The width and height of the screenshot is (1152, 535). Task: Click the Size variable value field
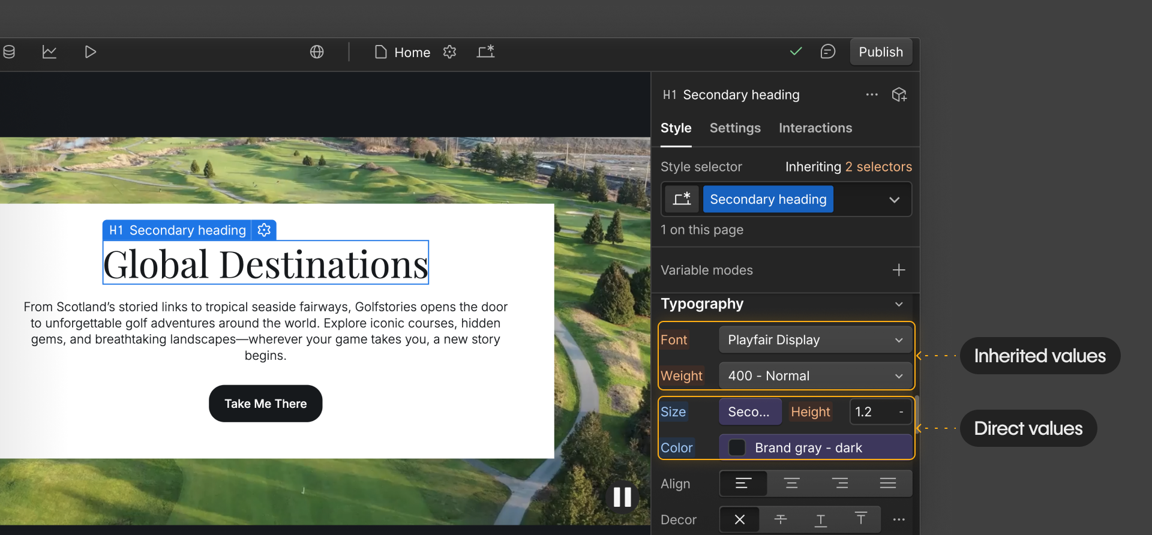click(750, 412)
